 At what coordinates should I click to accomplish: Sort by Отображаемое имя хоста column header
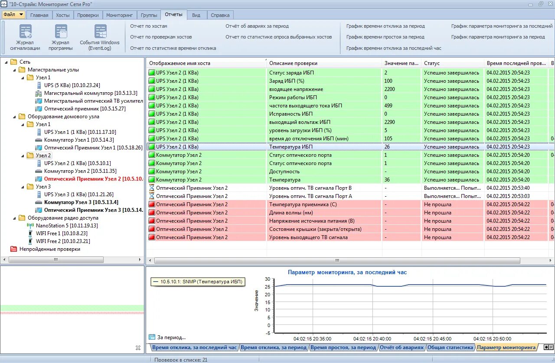(x=206, y=63)
